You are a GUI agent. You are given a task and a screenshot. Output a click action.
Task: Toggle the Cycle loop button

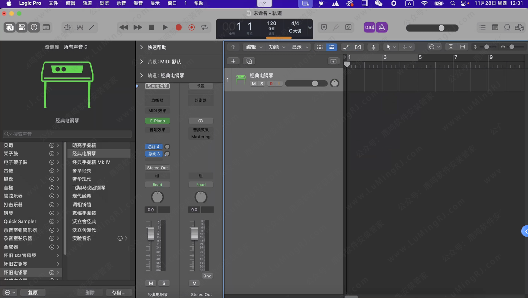(x=204, y=27)
